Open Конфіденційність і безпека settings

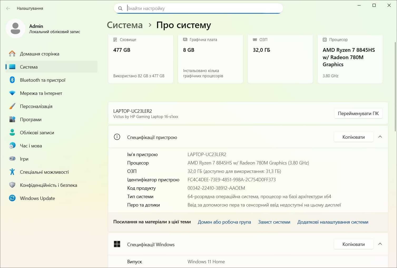(x=52, y=185)
